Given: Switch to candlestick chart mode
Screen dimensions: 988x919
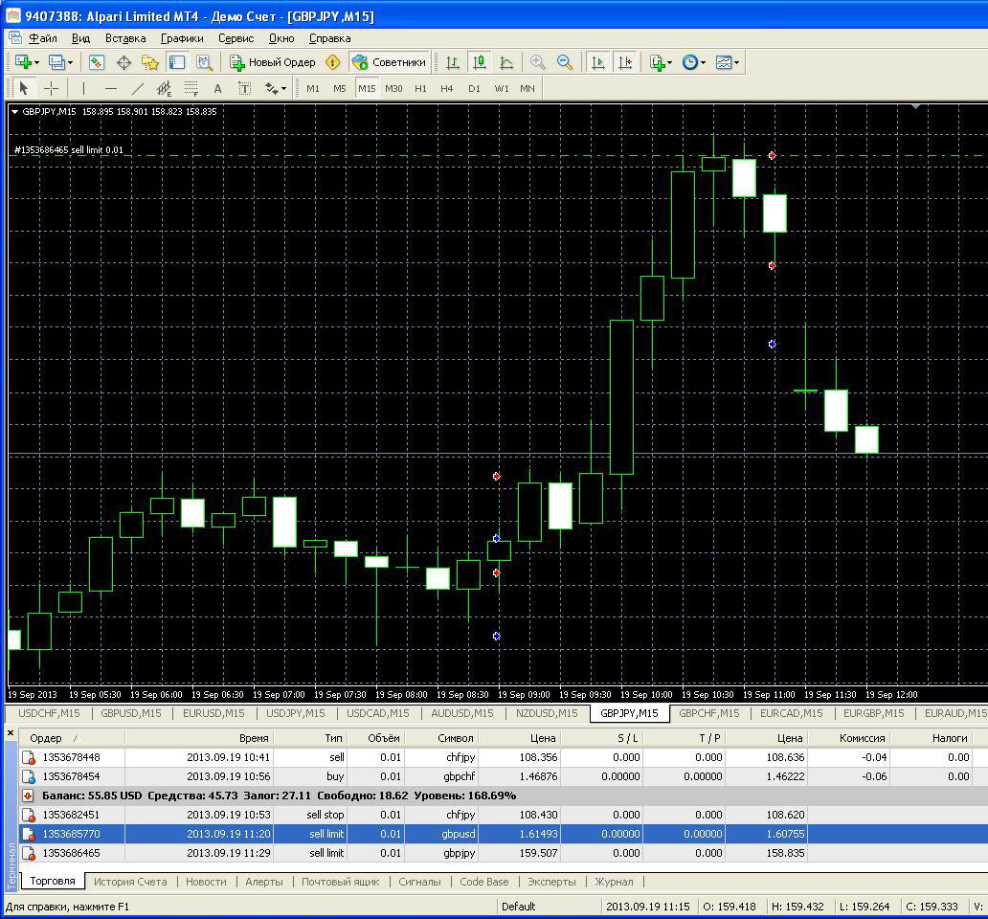Looking at the screenshot, I should point(480,62).
